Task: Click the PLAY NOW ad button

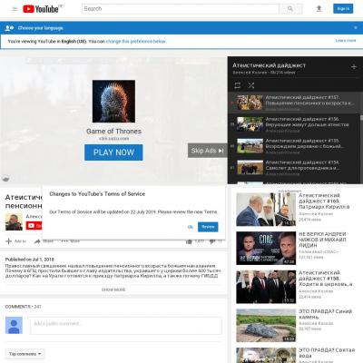Action: coord(113,152)
